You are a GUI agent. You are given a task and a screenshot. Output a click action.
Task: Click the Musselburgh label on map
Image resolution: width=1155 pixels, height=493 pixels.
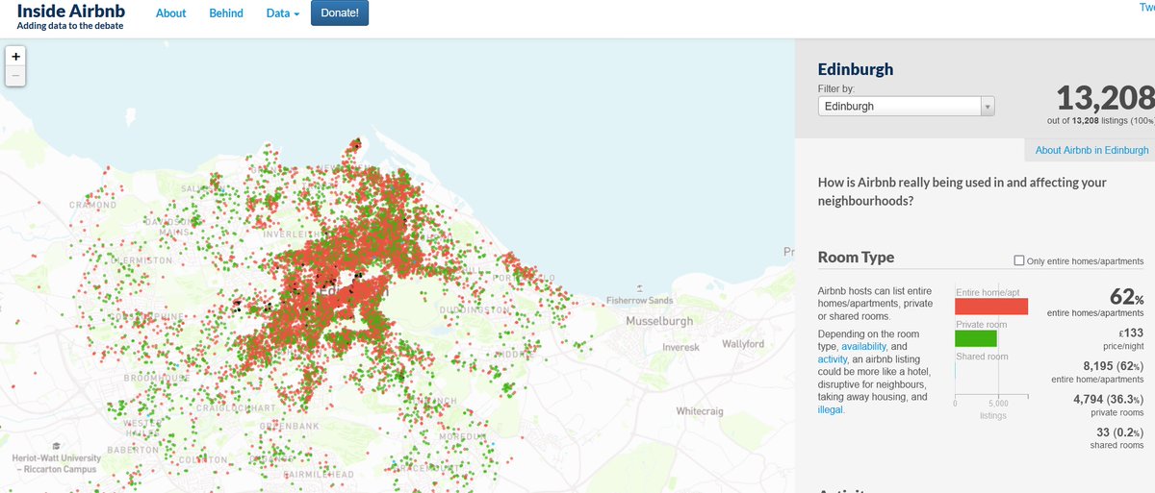658,320
